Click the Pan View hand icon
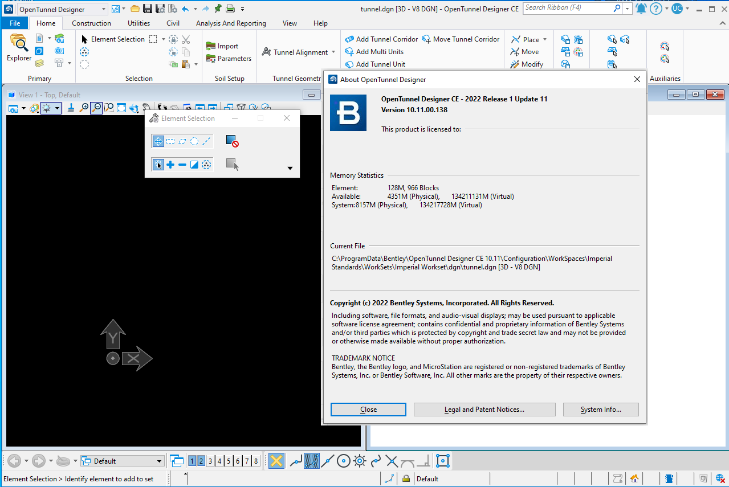729x487 pixels. pos(146,108)
